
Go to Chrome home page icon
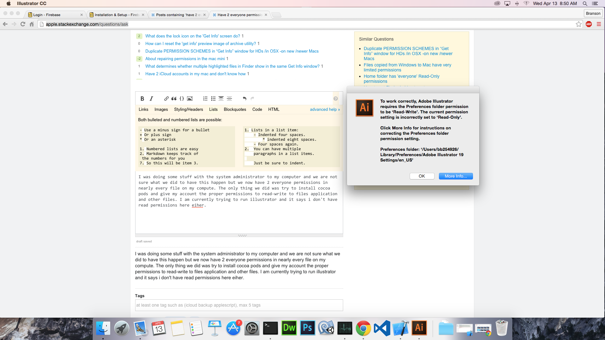coord(32,24)
